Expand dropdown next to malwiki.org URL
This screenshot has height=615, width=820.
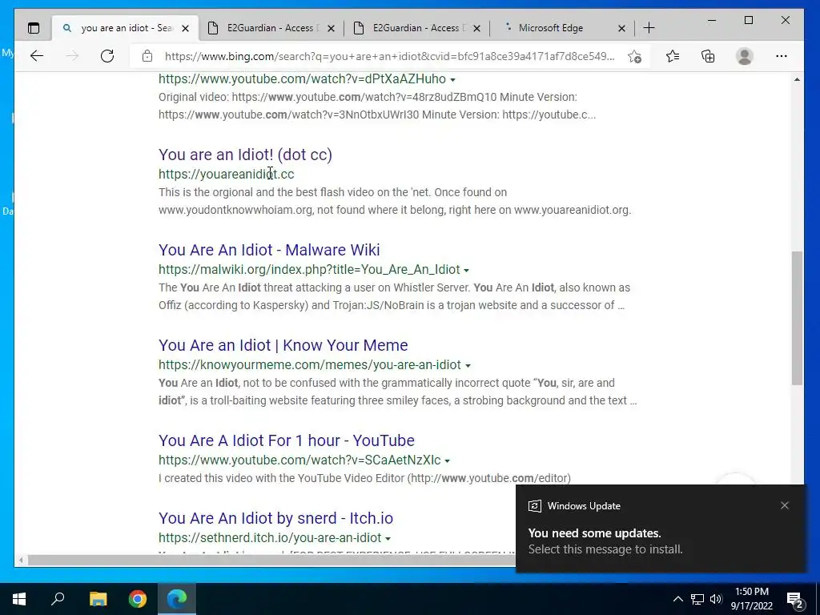(467, 271)
